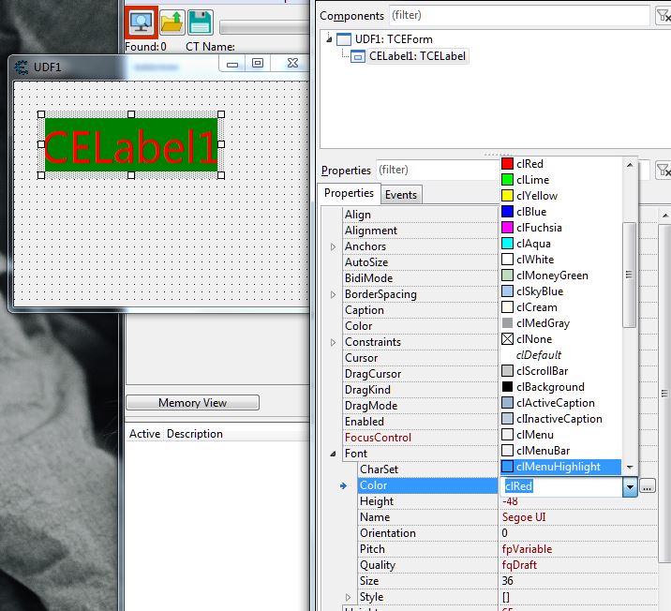
Task: Click the Properties filter input field
Action: click(439, 170)
